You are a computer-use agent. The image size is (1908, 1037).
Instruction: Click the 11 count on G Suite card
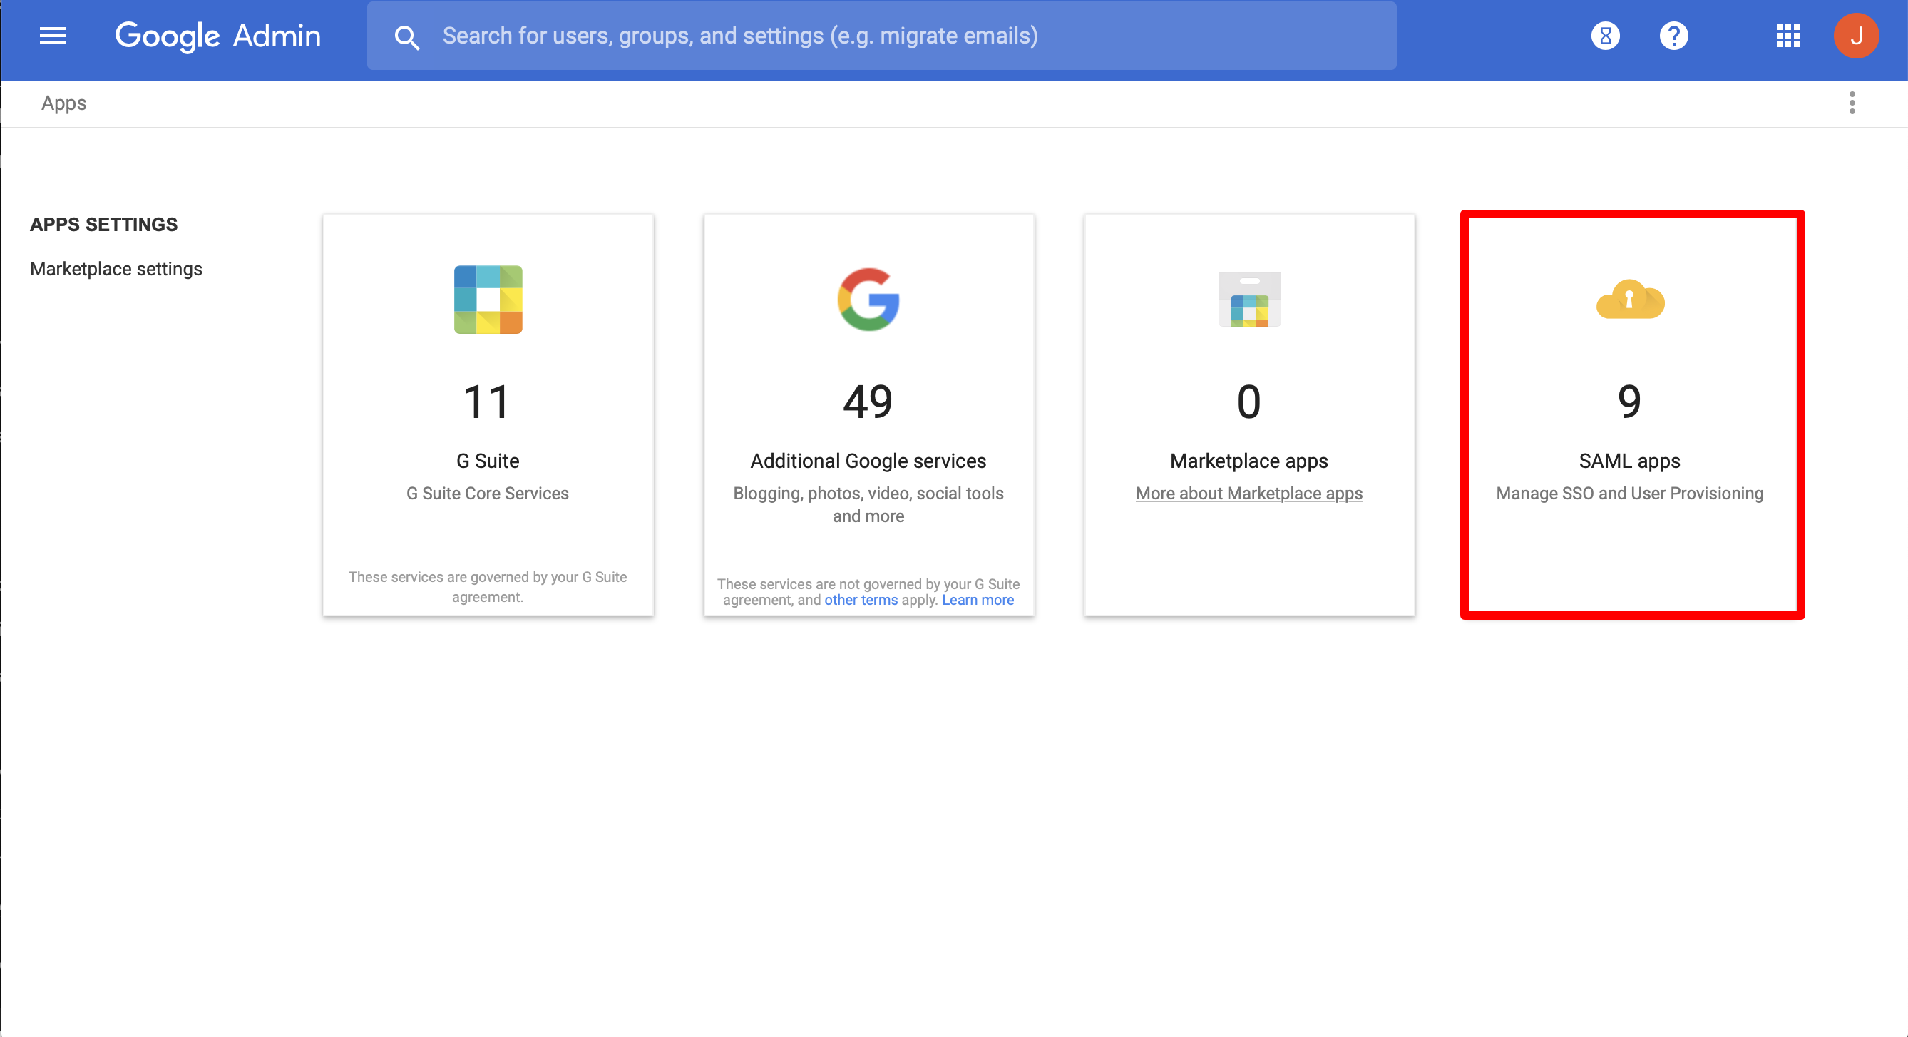[x=487, y=402]
